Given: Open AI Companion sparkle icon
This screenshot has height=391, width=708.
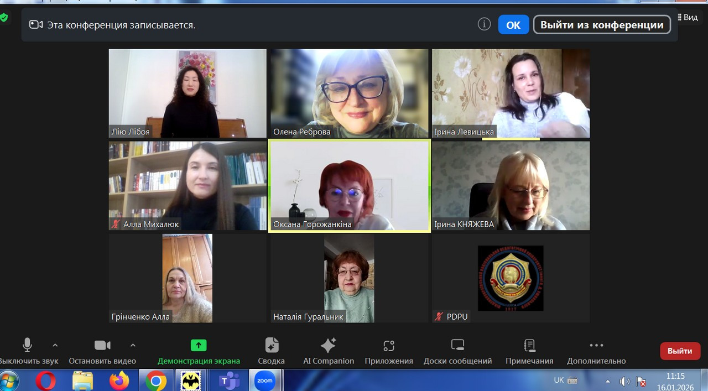Looking at the screenshot, I should click(x=328, y=346).
